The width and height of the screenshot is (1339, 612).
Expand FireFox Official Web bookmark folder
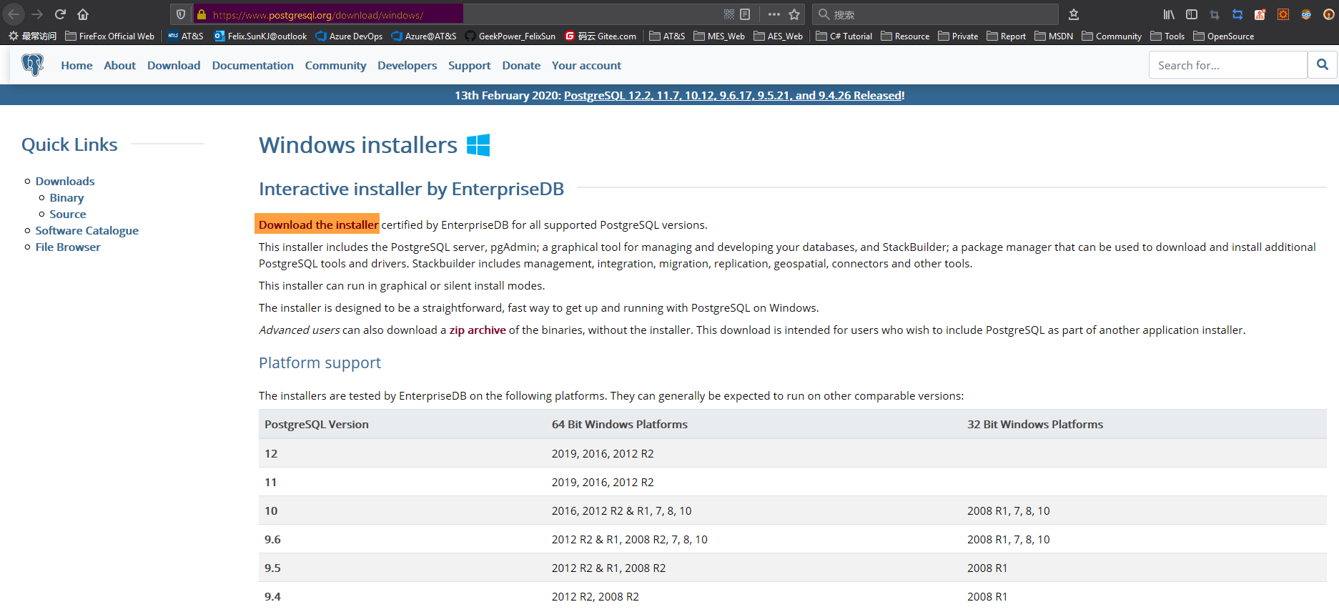point(110,36)
